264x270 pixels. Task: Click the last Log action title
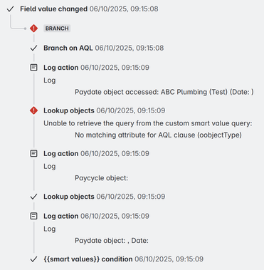click(61, 216)
